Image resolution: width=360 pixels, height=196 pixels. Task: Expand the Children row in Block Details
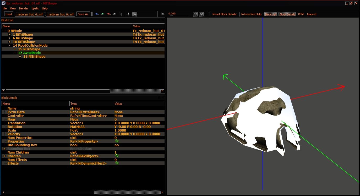click(4, 156)
